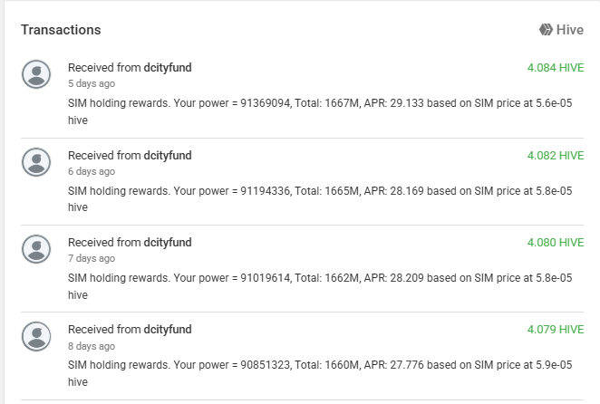600x404 pixels.
Task: Open dcityfund link in 7 days ago transaction
Action: tap(168, 242)
